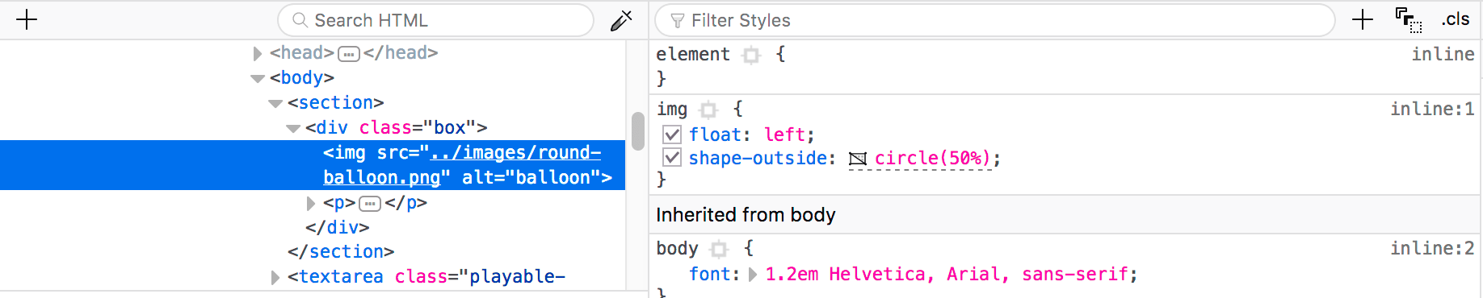Screen dimensions: 1483x298
Task: Click the element selector in rules
Action: pyautogui.click(x=693, y=54)
